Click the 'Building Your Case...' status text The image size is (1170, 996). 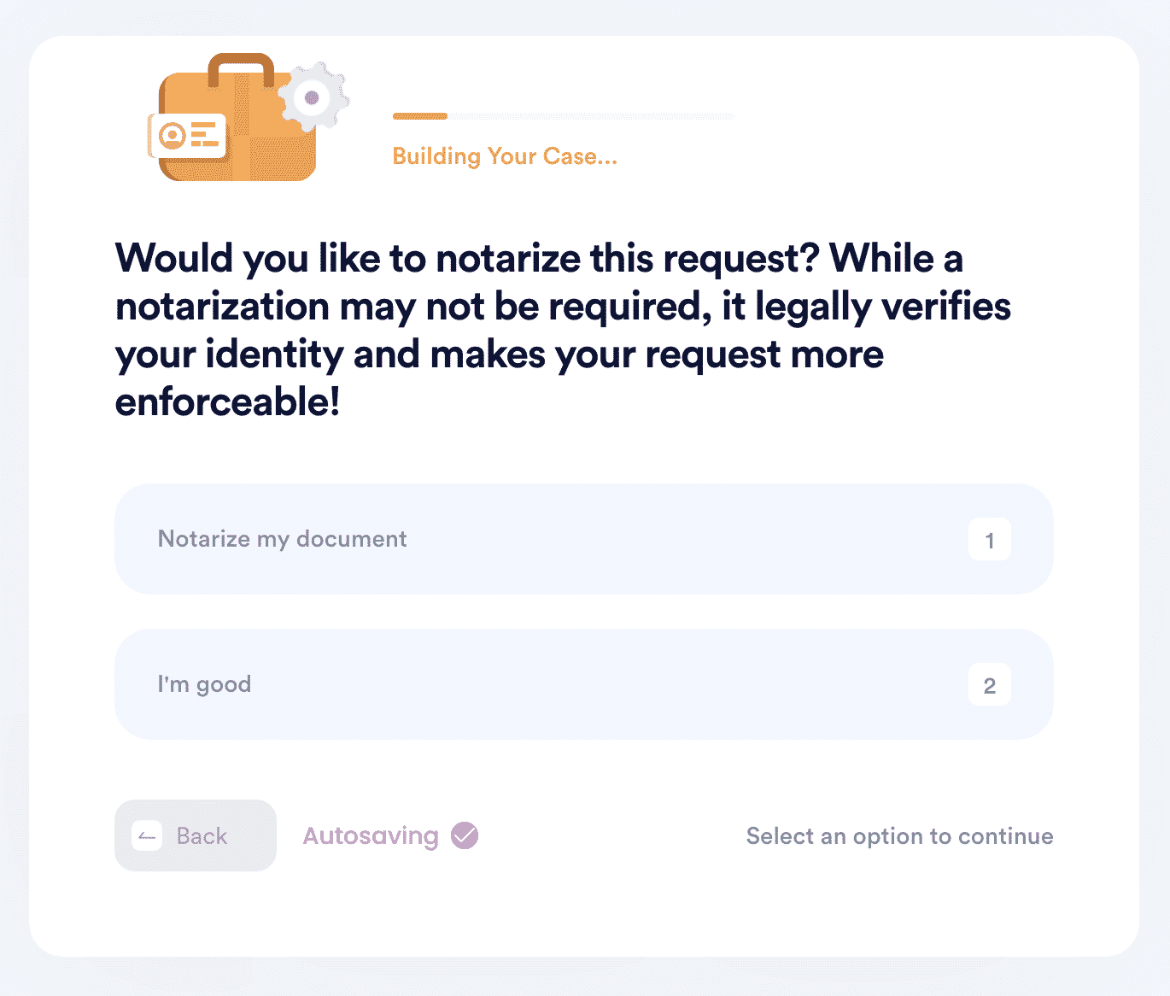(x=505, y=156)
